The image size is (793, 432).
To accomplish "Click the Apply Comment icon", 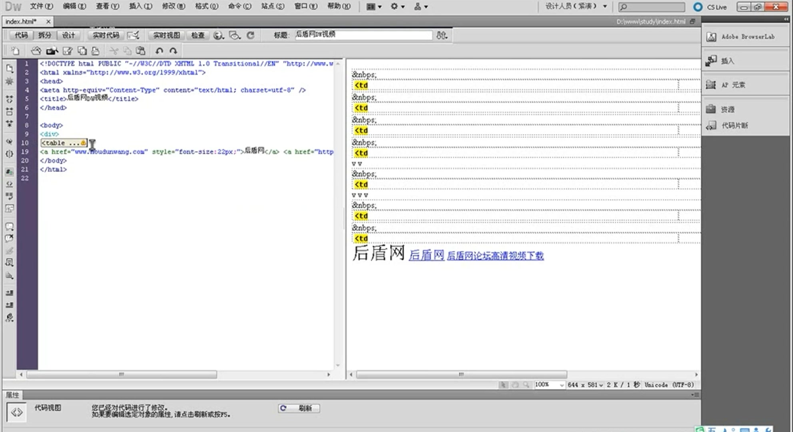I will tap(10, 227).
